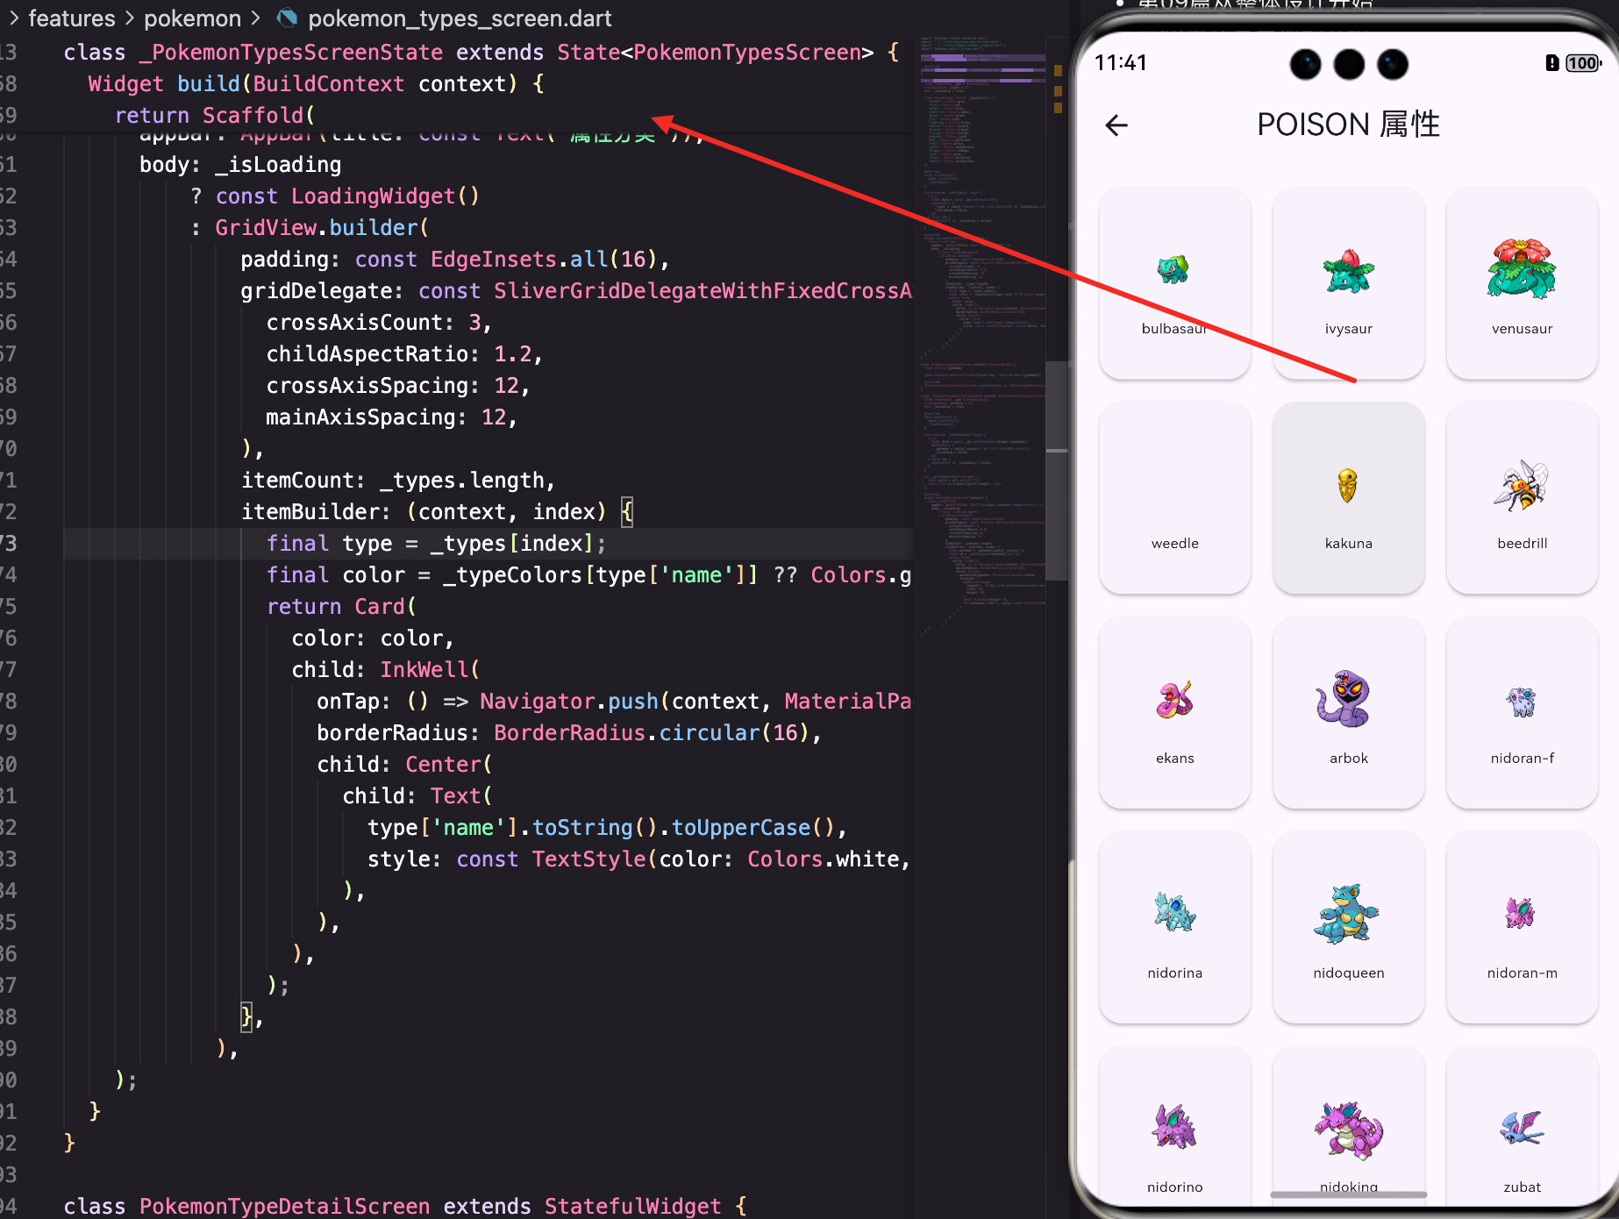Click the body: _isLoading line
The image size is (1619, 1219).
click(x=240, y=164)
